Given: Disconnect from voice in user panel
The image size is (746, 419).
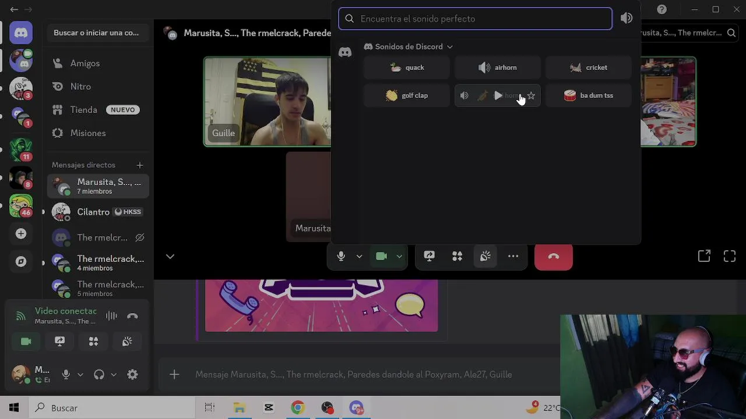Looking at the screenshot, I should click(132, 316).
